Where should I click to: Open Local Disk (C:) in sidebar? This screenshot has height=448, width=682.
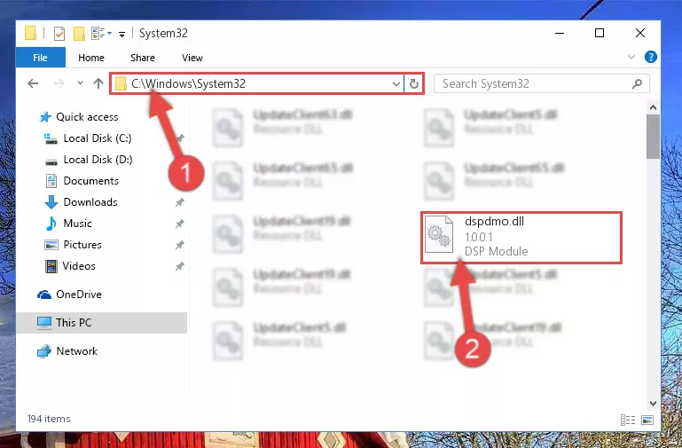98,138
